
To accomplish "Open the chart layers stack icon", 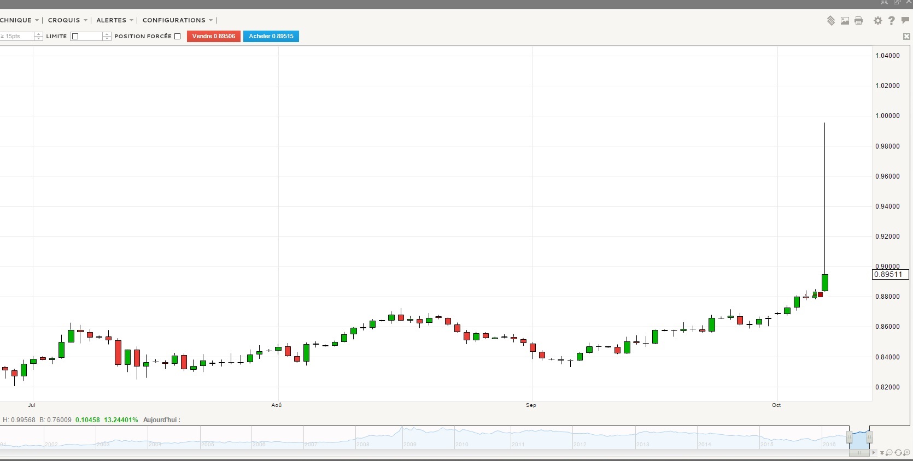I will point(830,21).
